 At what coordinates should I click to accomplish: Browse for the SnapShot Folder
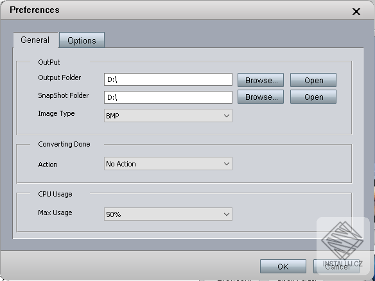coord(261,97)
